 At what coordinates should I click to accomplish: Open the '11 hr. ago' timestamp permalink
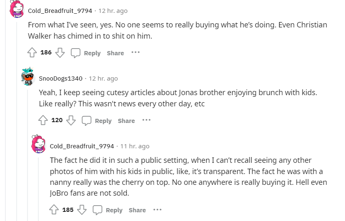click(135, 146)
